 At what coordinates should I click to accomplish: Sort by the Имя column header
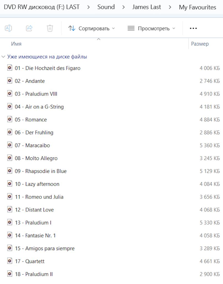click(16, 44)
